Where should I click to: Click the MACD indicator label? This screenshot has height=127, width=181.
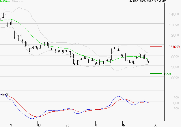(x=5, y=95)
